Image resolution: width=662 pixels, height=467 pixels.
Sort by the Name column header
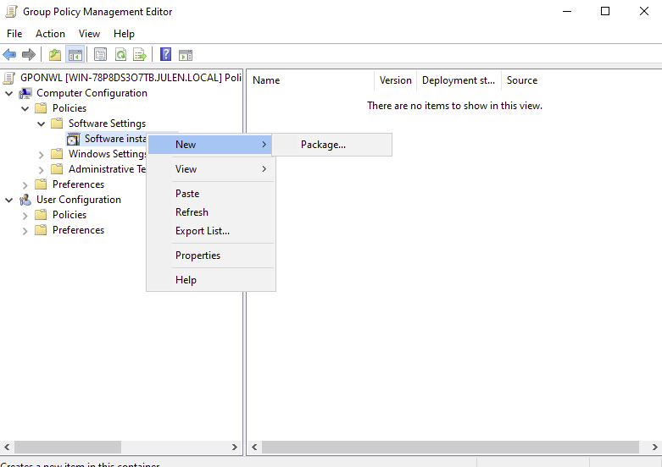(x=310, y=80)
